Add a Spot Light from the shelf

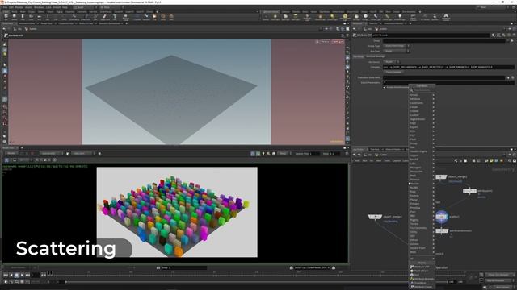[x=285, y=17]
